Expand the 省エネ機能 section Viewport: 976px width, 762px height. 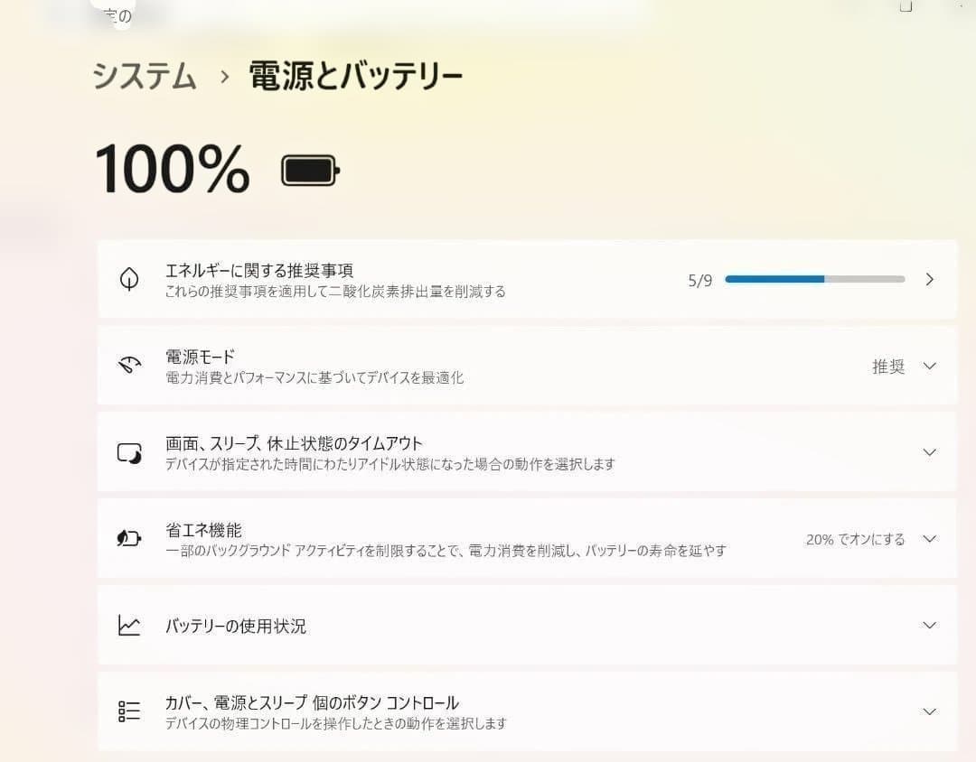(929, 538)
